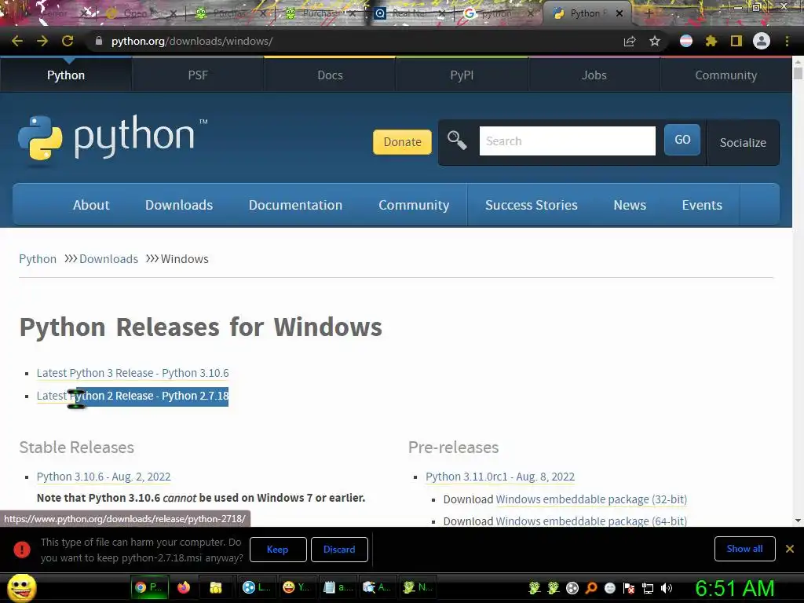Viewport: 804px width, 603px height.
Task: Dismiss the downloads bar with the X
Action: pyautogui.click(x=790, y=549)
